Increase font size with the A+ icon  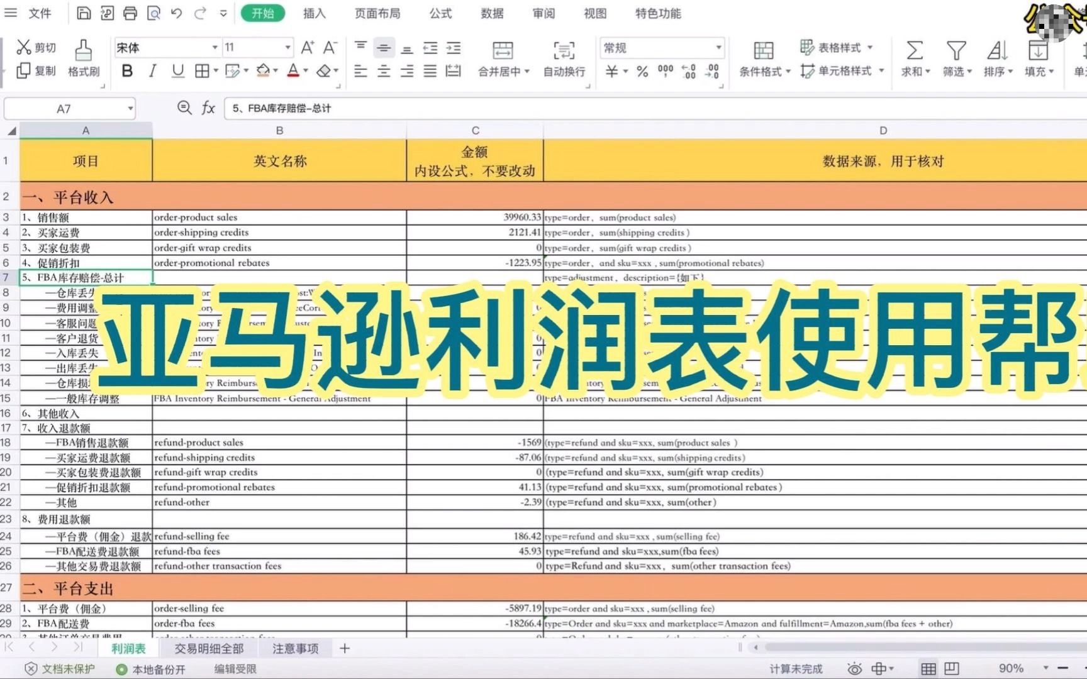[308, 47]
